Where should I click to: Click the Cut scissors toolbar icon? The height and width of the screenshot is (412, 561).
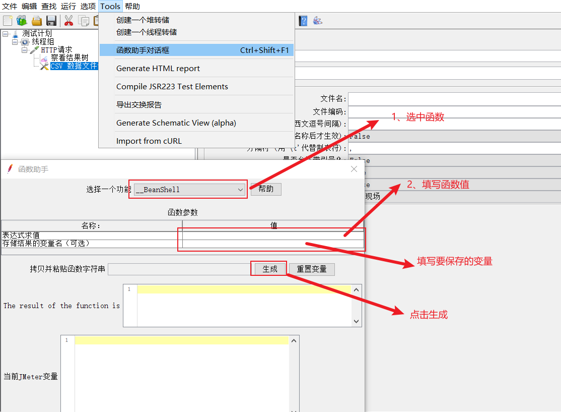[69, 21]
